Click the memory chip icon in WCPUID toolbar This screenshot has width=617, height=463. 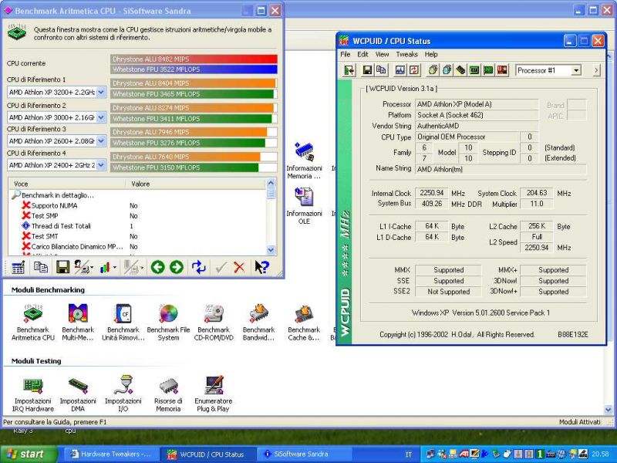(460, 70)
